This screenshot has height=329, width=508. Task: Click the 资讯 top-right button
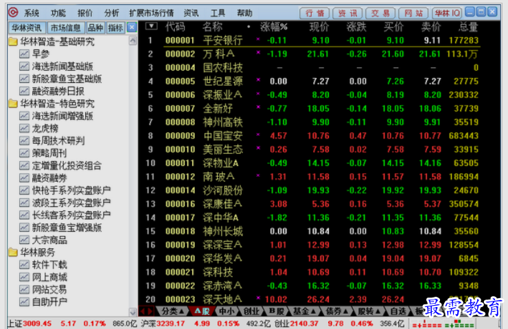pyautogui.click(x=347, y=13)
